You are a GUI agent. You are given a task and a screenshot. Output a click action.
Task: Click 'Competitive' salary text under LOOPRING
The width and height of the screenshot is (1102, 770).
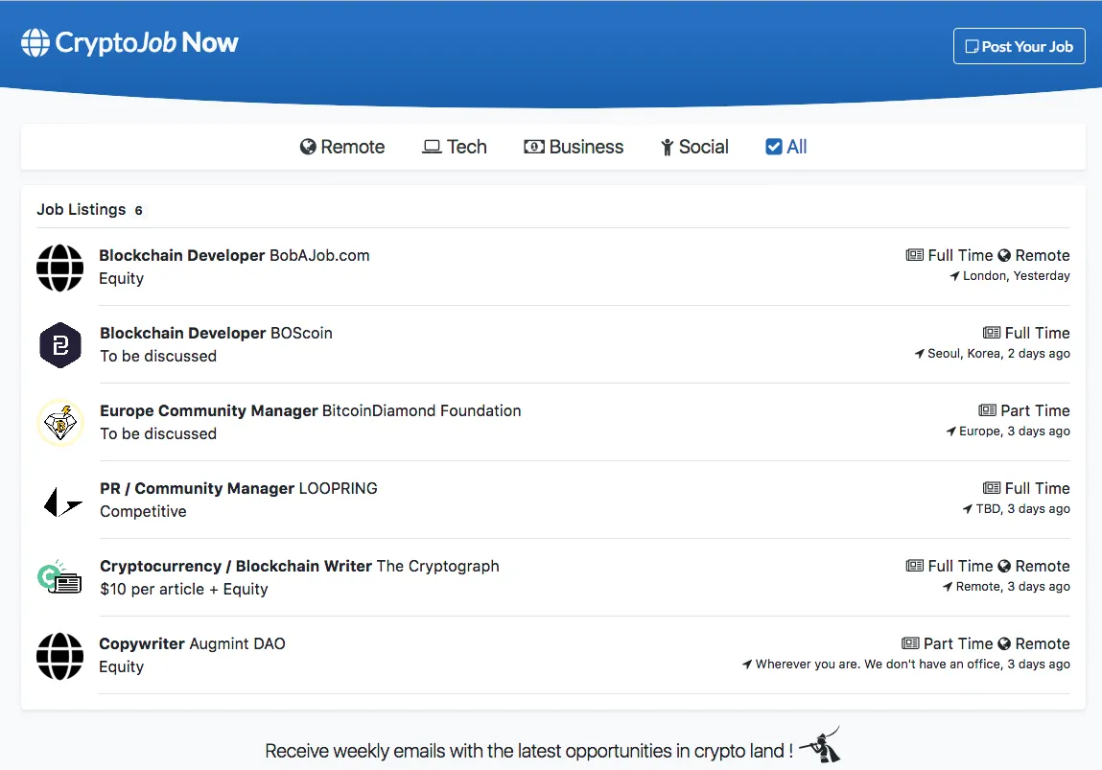pyautogui.click(x=143, y=511)
